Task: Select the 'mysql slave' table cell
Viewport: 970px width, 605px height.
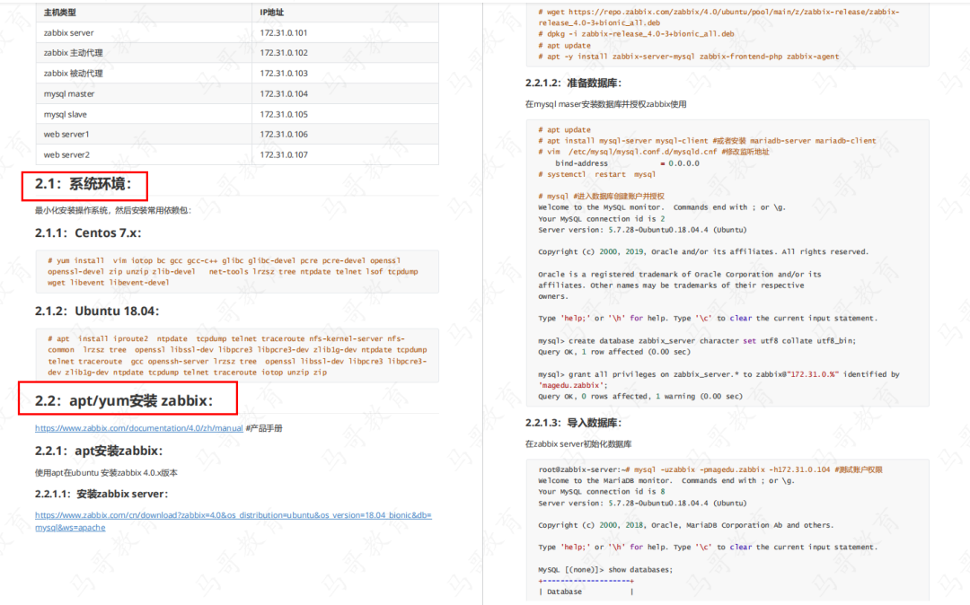Action: click(144, 114)
